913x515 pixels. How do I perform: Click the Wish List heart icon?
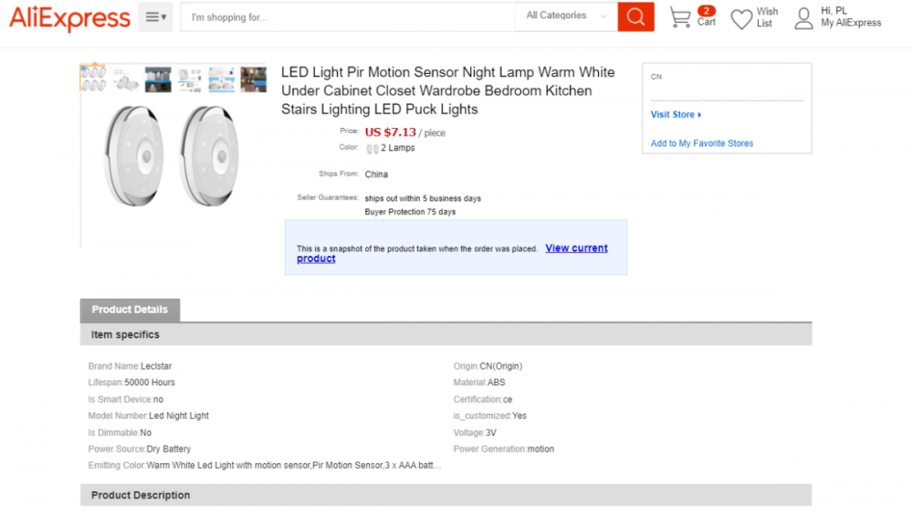pyautogui.click(x=741, y=18)
